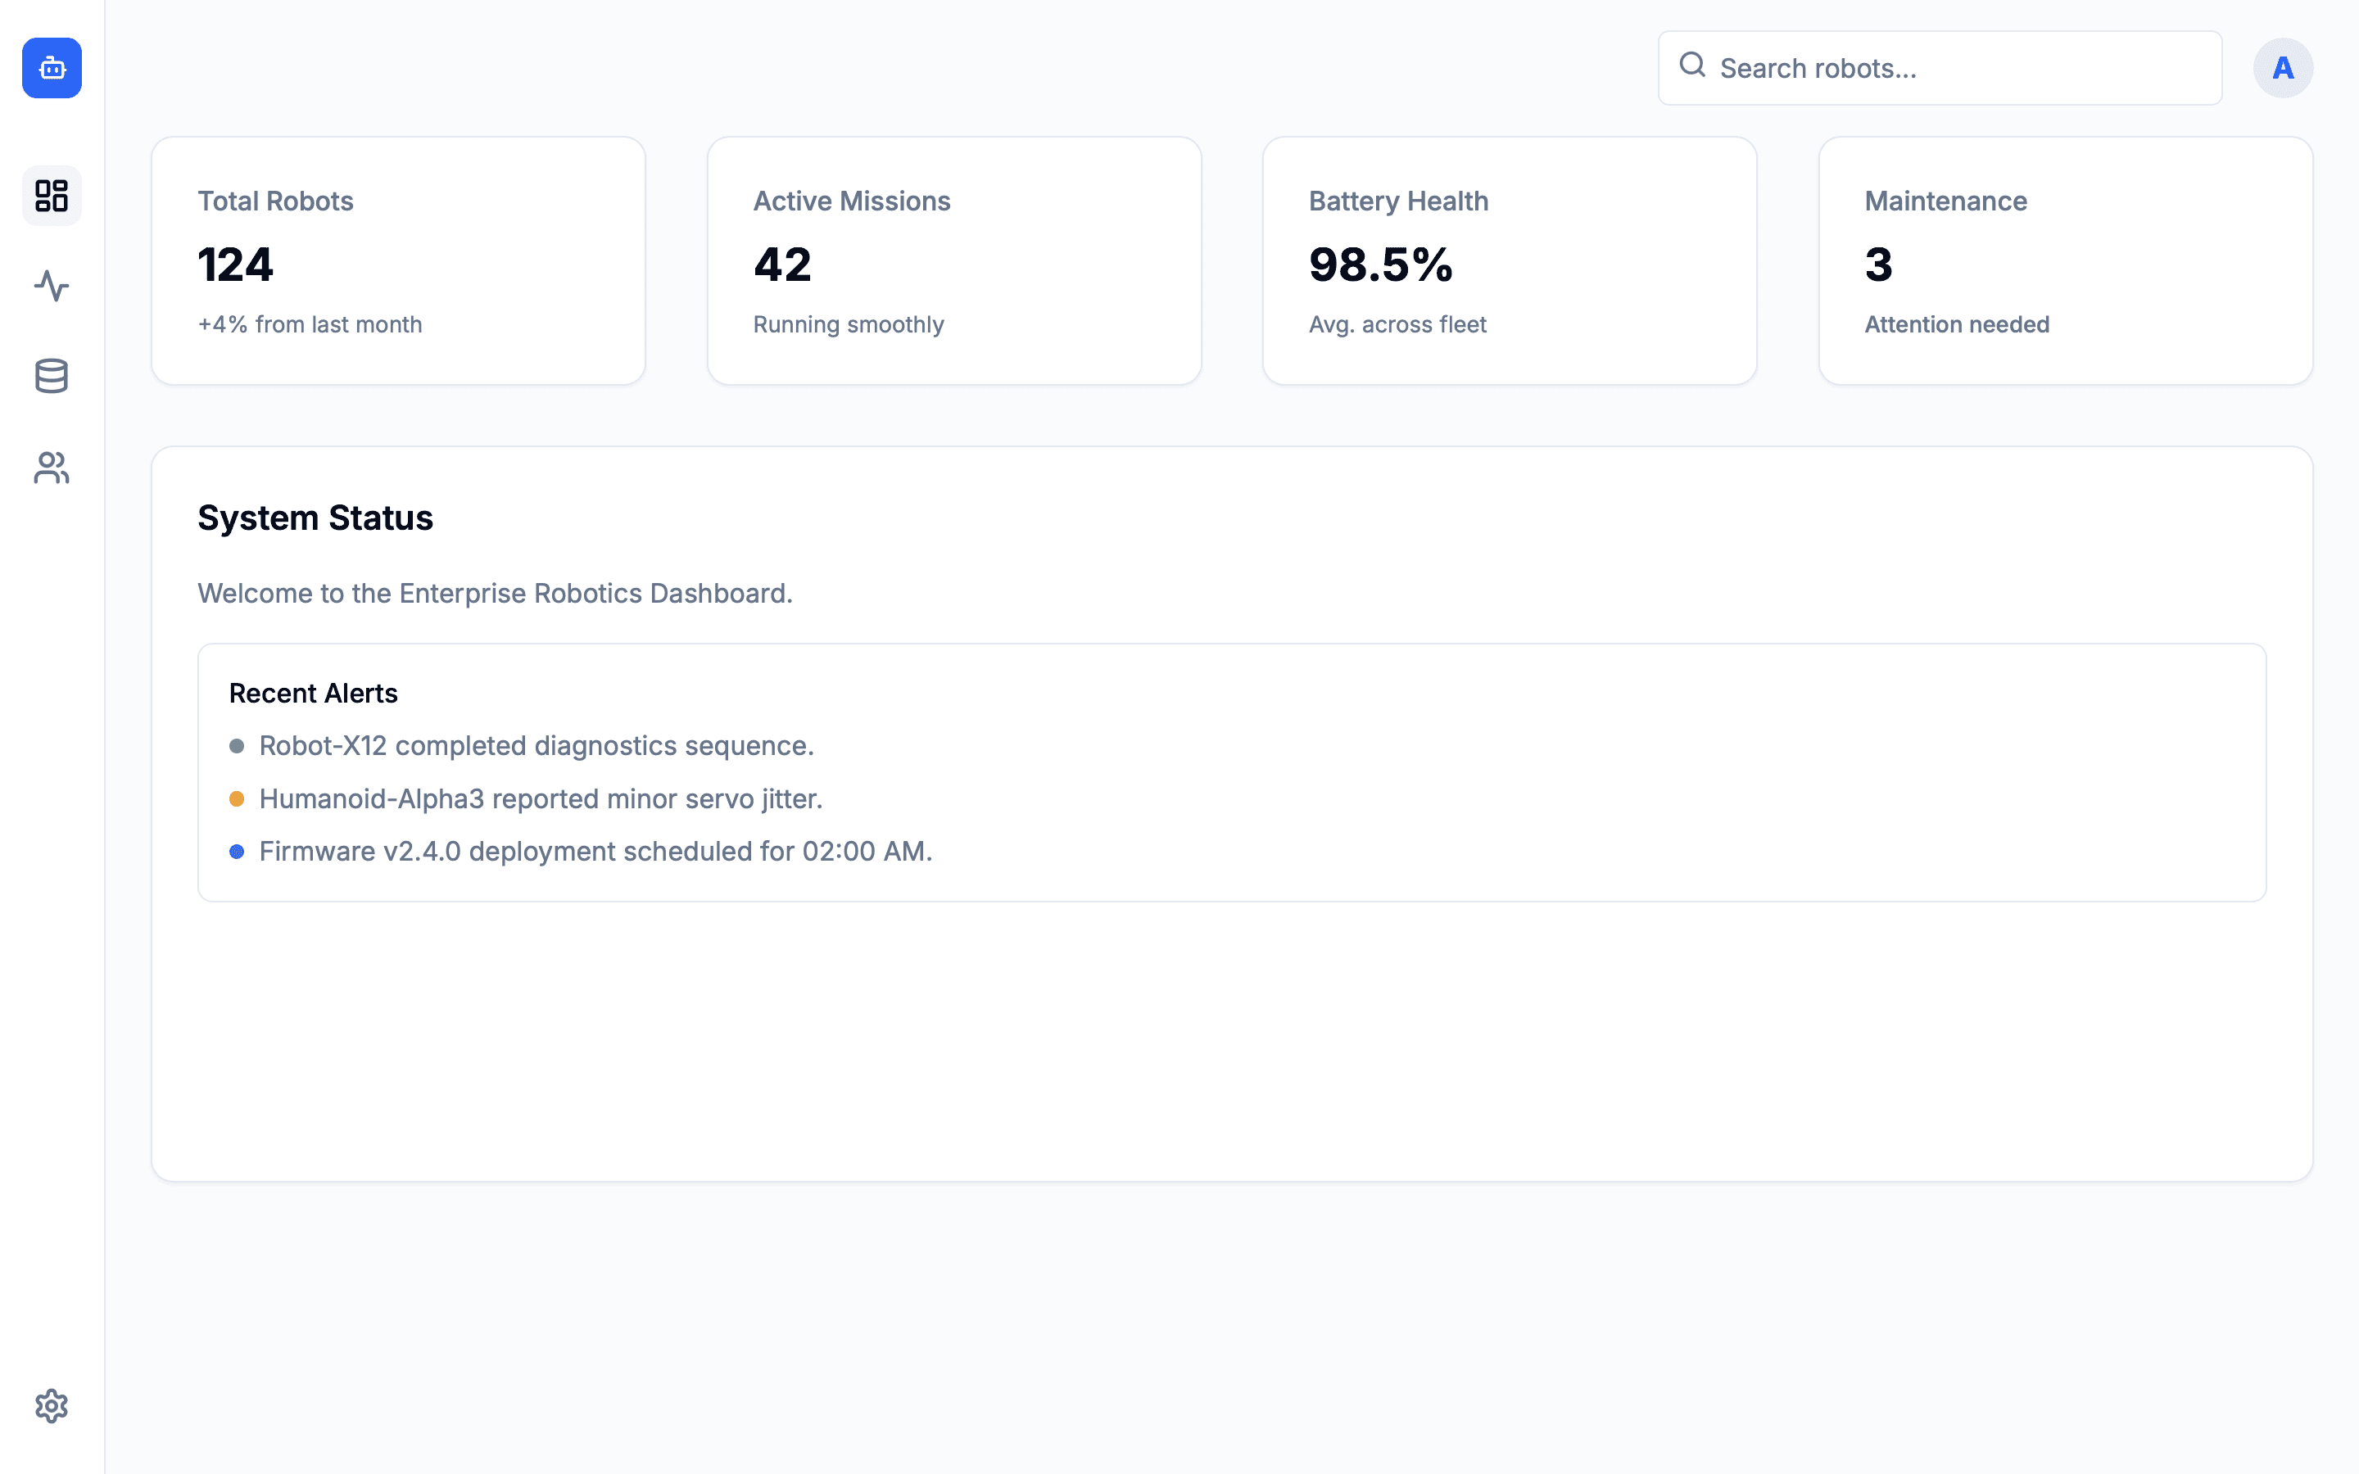Select the Active Missions card
Viewport: 2359px width, 1474px height.
tap(953, 260)
